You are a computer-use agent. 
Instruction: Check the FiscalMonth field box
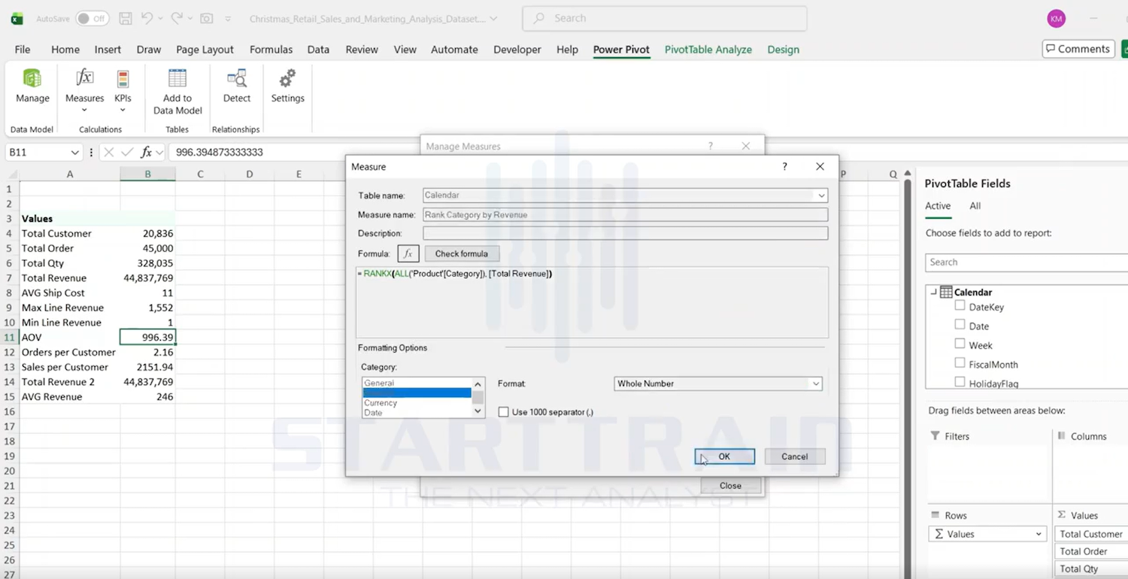click(x=960, y=362)
